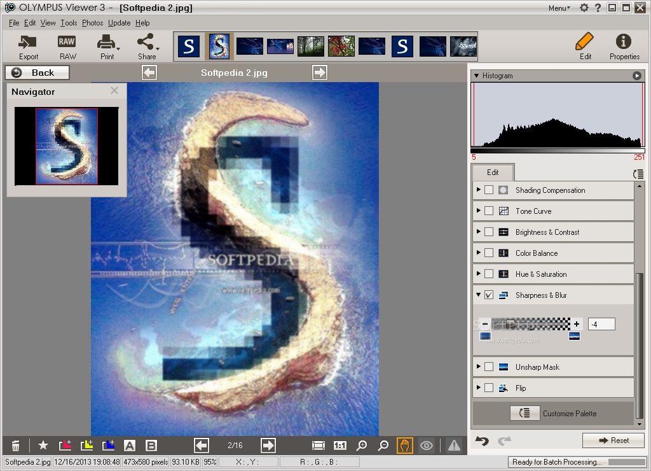Open the Tools menu

pyautogui.click(x=69, y=23)
